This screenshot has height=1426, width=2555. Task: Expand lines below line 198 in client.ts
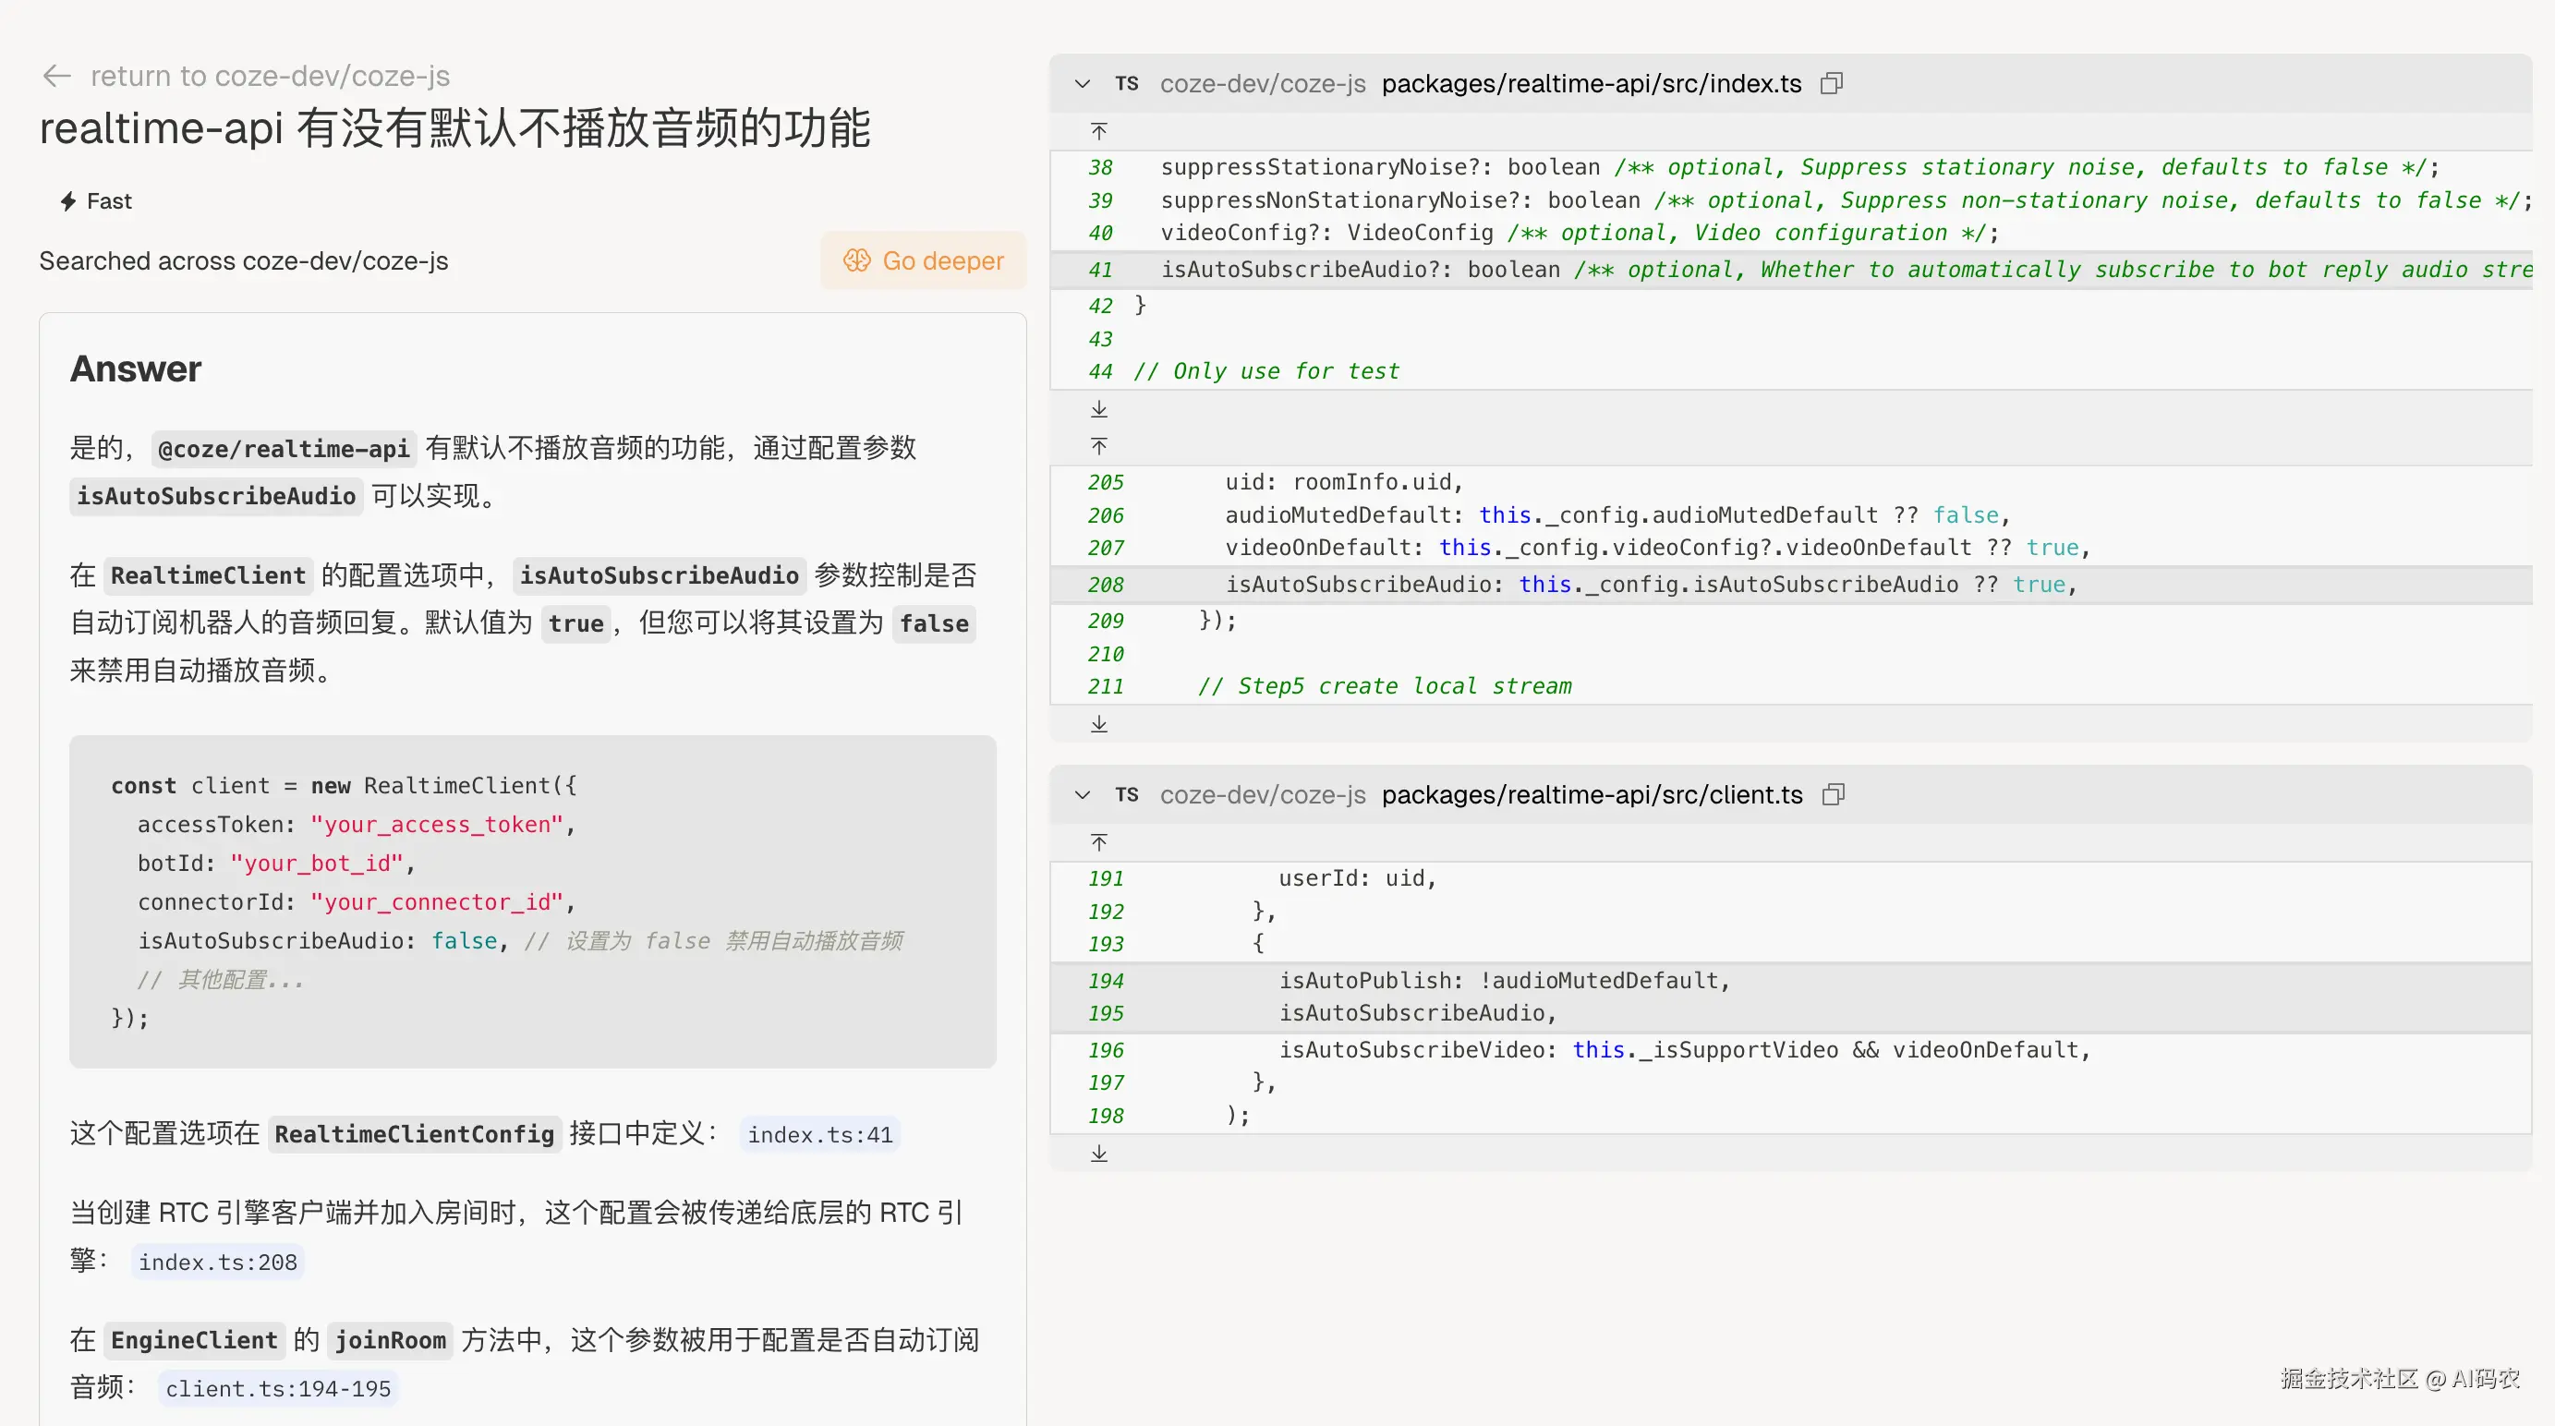pos(1098,1154)
